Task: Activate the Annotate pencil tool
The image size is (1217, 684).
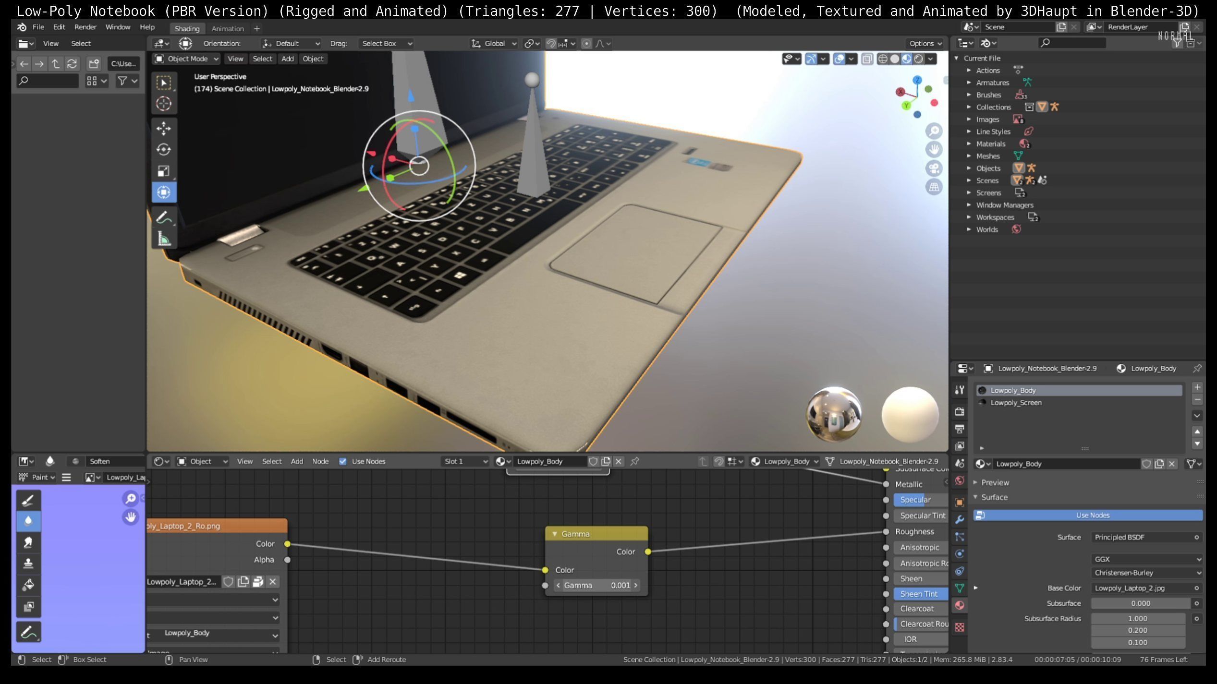Action: (163, 217)
